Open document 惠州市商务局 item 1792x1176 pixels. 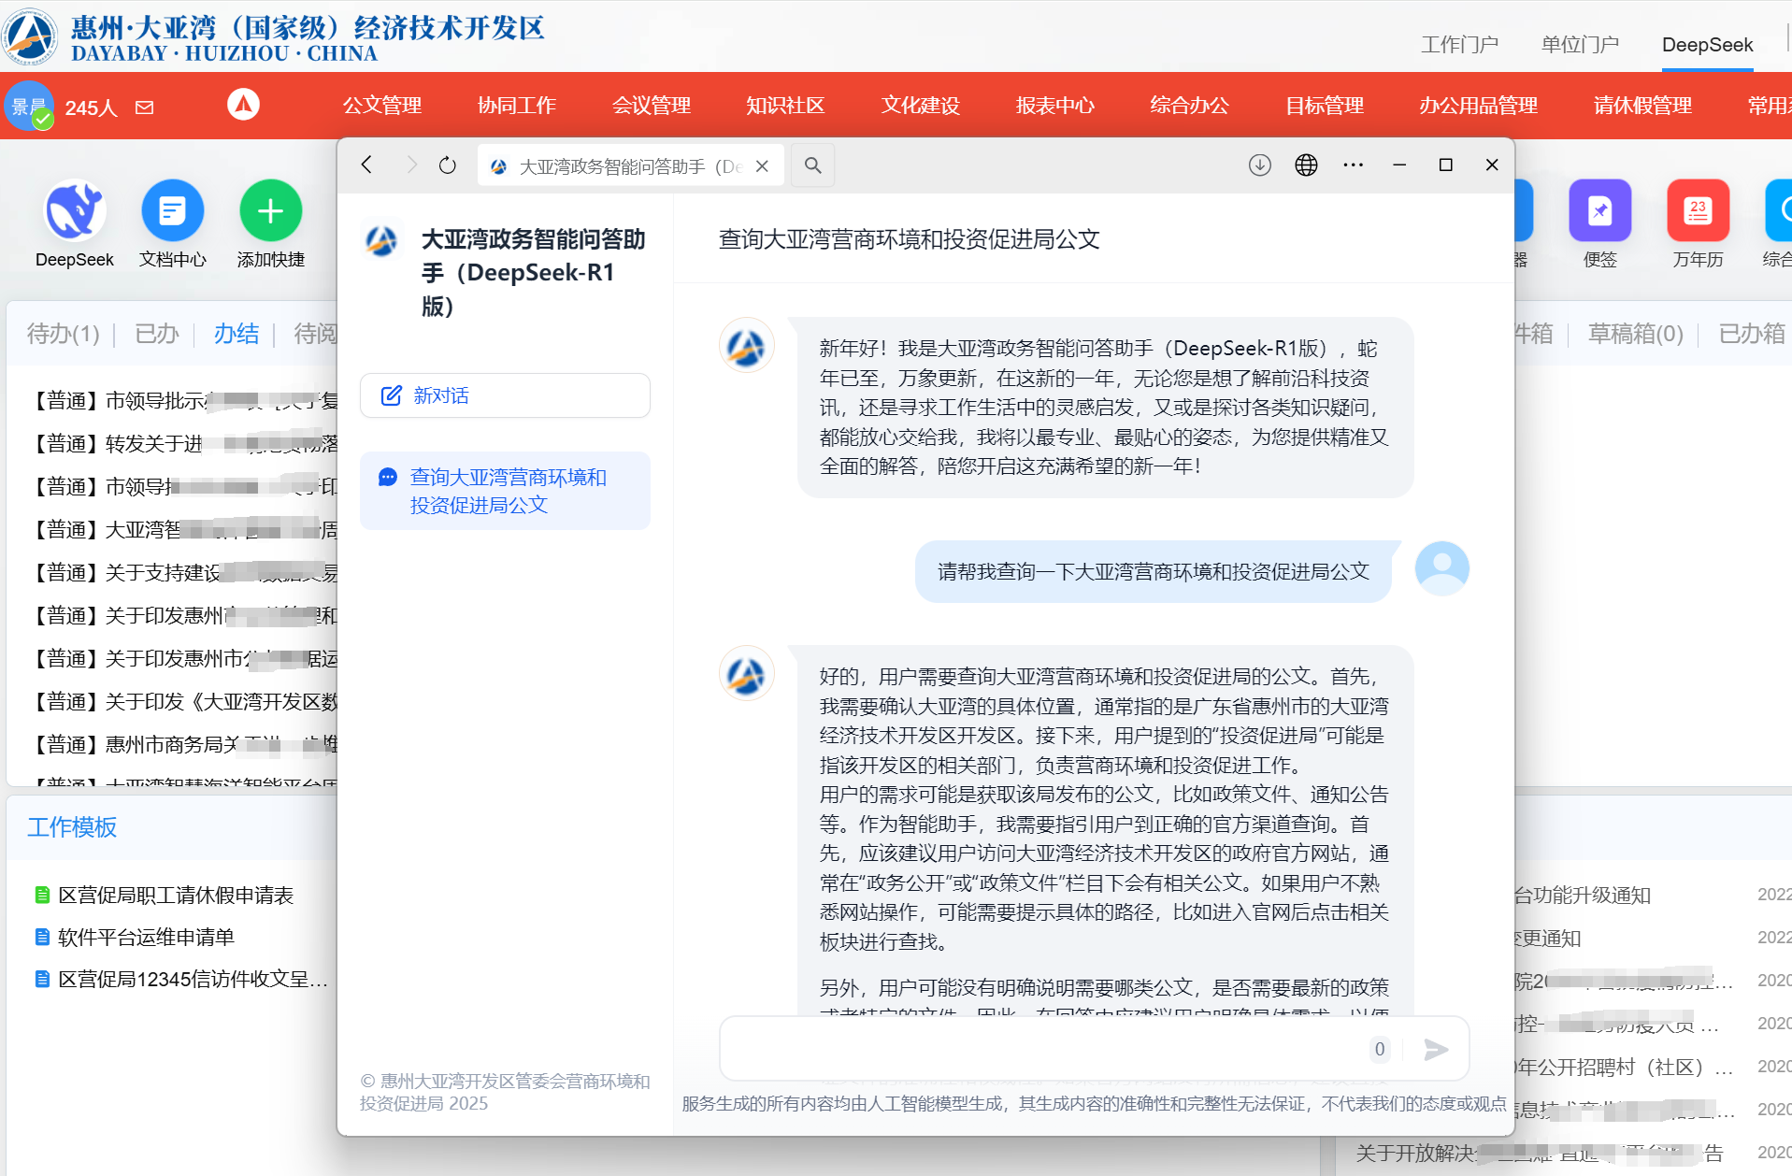184,745
